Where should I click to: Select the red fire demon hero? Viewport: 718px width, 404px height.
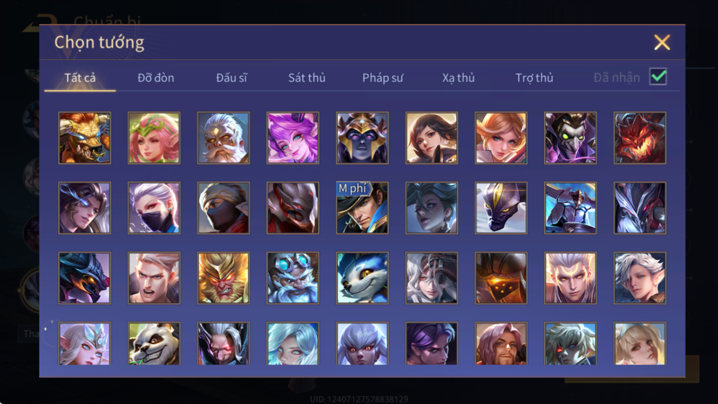pos(640,138)
